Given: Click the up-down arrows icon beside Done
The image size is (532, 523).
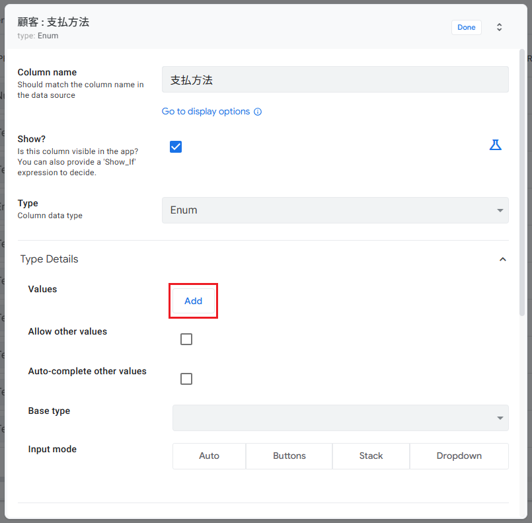Looking at the screenshot, I should click(x=500, y=27).
